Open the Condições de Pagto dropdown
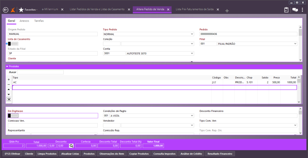The image size is (308, 158). (192, 116)
